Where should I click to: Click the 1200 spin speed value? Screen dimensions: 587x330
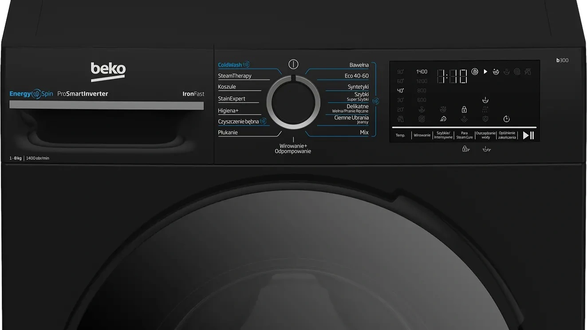tap(422, 81)
